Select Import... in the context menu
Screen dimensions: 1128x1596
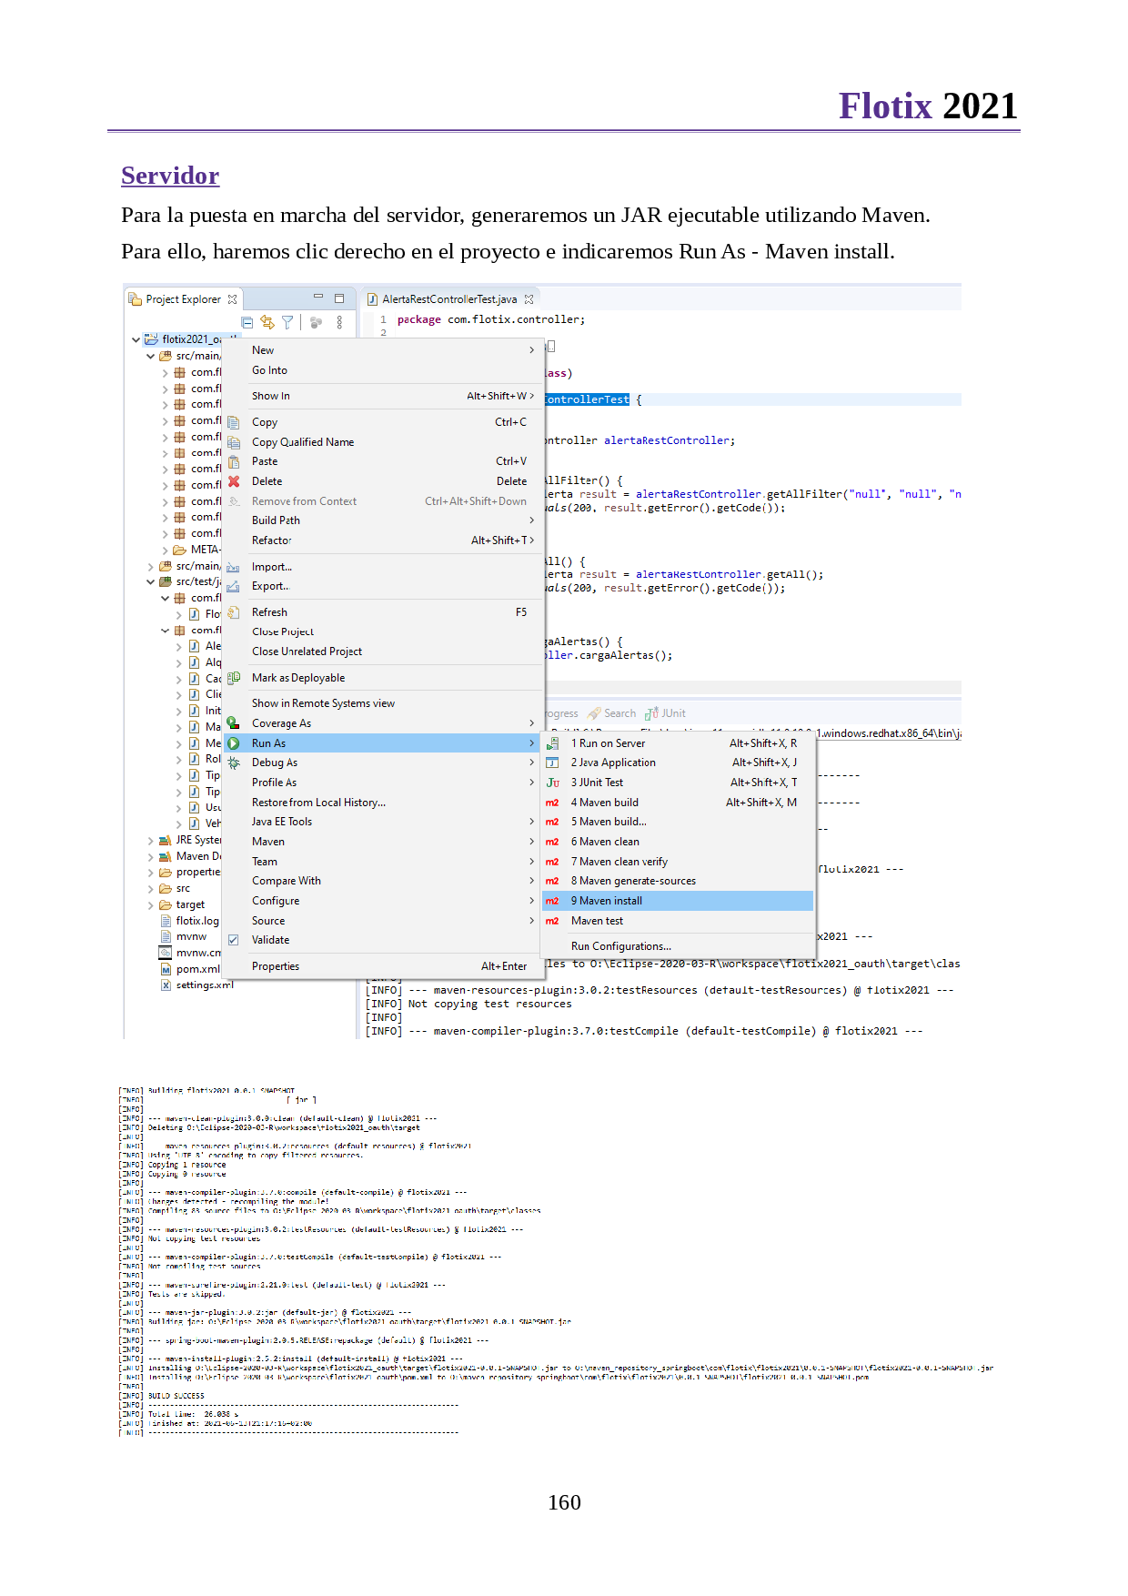[384, 567]
